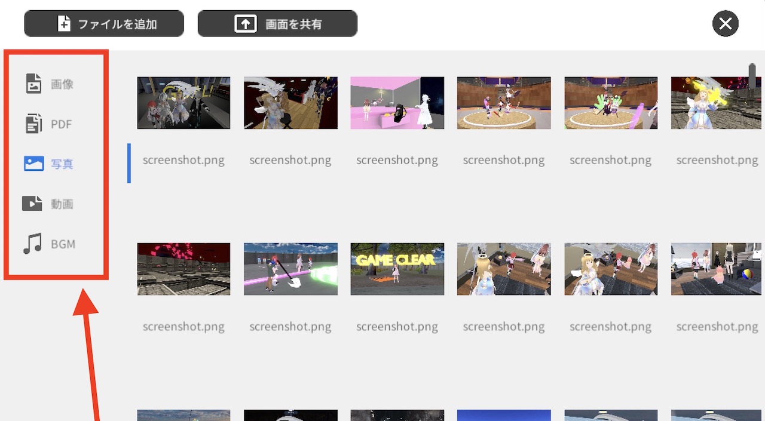The height and width of the screenshot is (421, 765).
Task: Open the 動画 category
Action: point(62,204)
